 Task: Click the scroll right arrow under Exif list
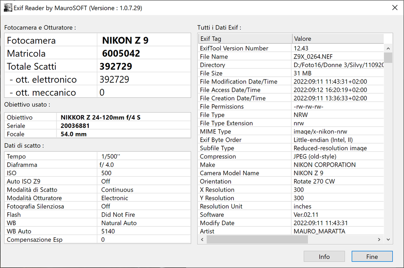pyautogui.click(x=379, y=239)
